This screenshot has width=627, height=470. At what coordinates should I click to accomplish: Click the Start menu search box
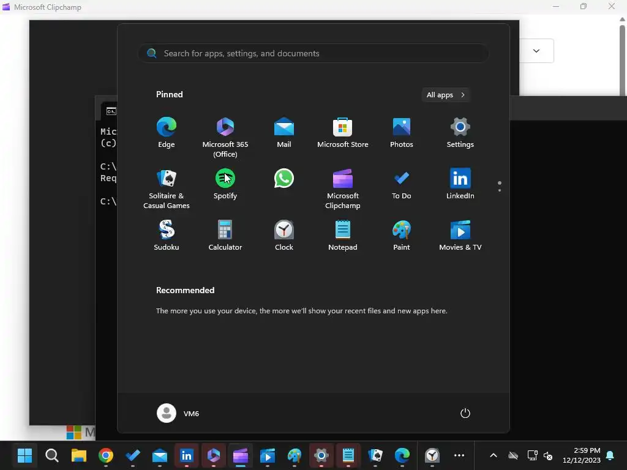(313, 53)
